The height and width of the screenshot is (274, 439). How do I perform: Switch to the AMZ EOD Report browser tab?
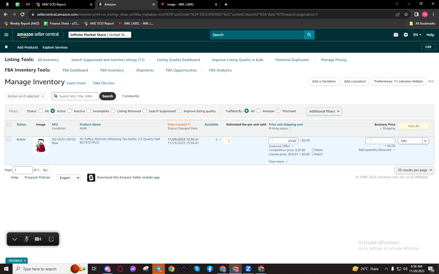[x=64, y=4]
